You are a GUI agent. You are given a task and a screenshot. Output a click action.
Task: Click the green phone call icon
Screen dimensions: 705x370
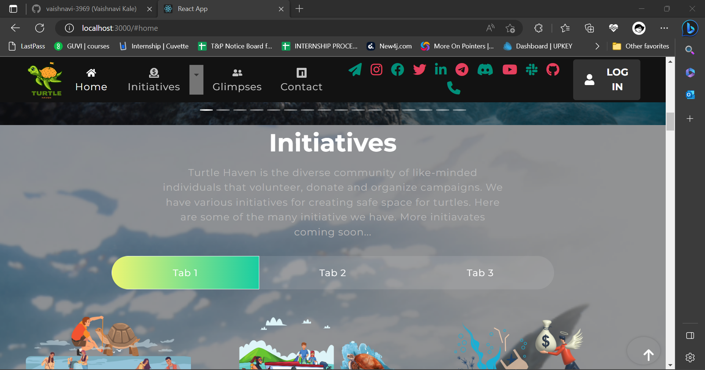454,88
